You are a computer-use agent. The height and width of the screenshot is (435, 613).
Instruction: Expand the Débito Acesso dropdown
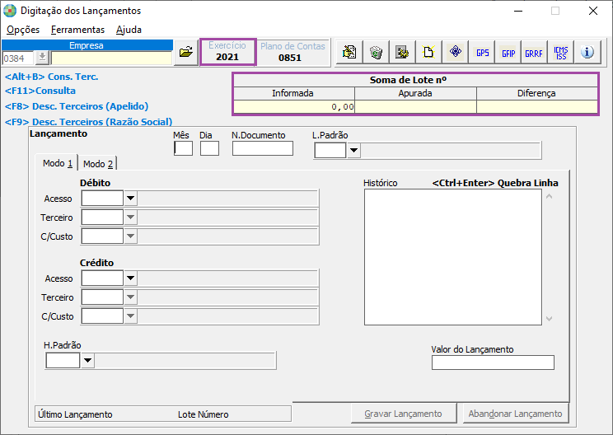(130, 199)
